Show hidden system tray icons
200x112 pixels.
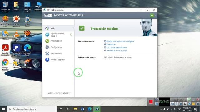pos(161,109)
